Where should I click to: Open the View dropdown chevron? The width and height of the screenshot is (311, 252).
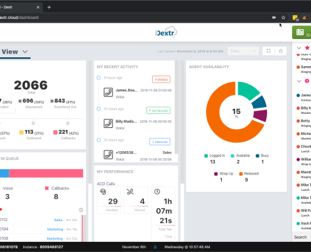pos(25,52)
